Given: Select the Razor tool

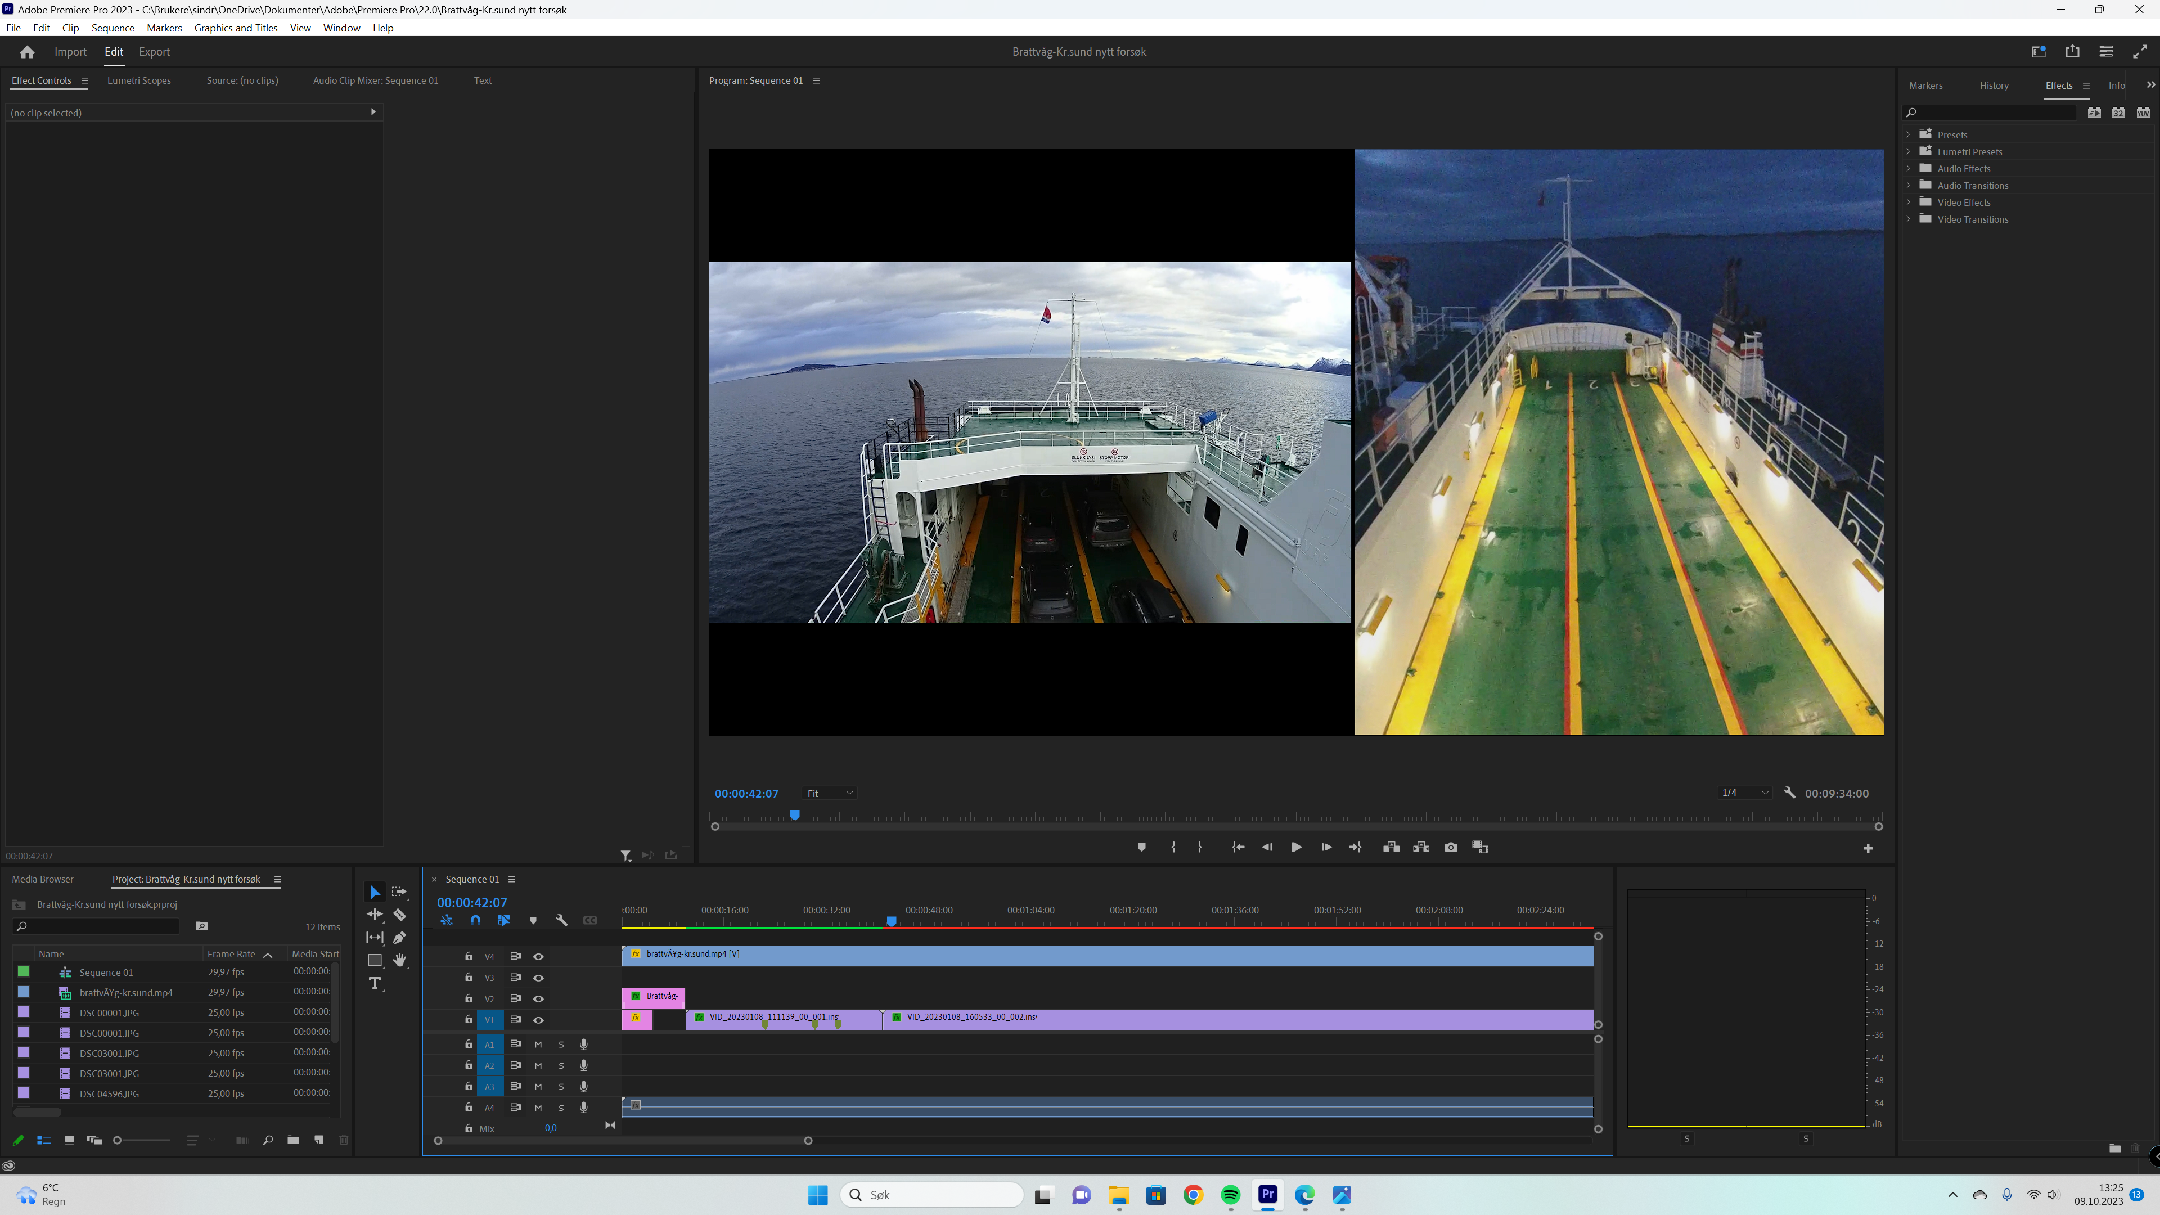Looking at the screenshot, I should click(x=400, y=915).
